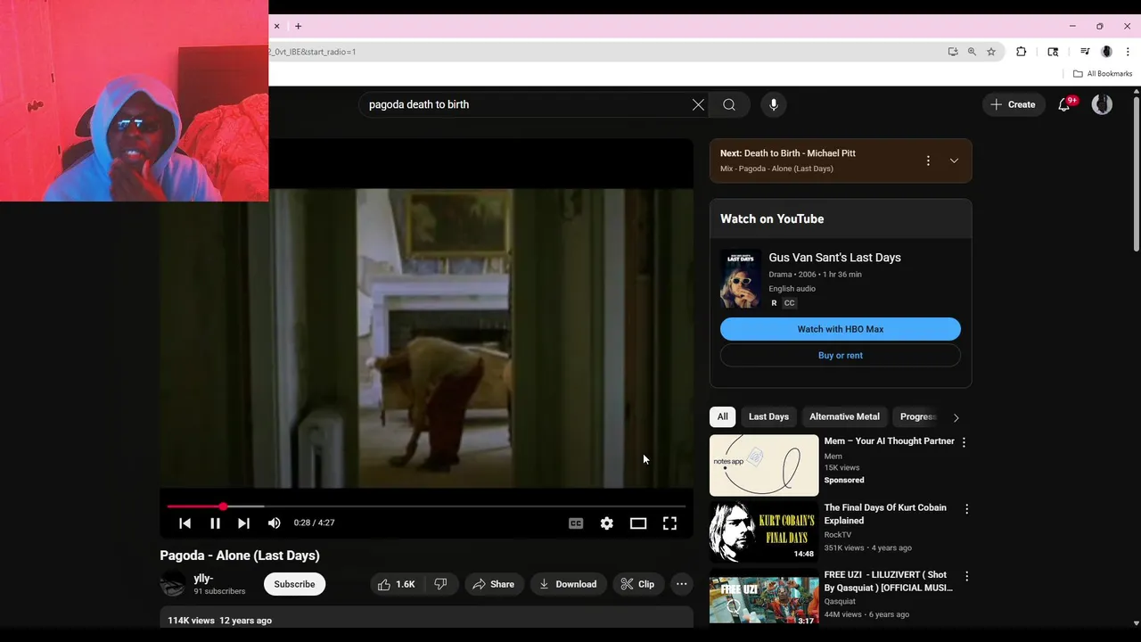The height and width of the screenshot is (642, 1141).
Task: Subscribe to ylly- channel
Action: (x=294, y=584)
